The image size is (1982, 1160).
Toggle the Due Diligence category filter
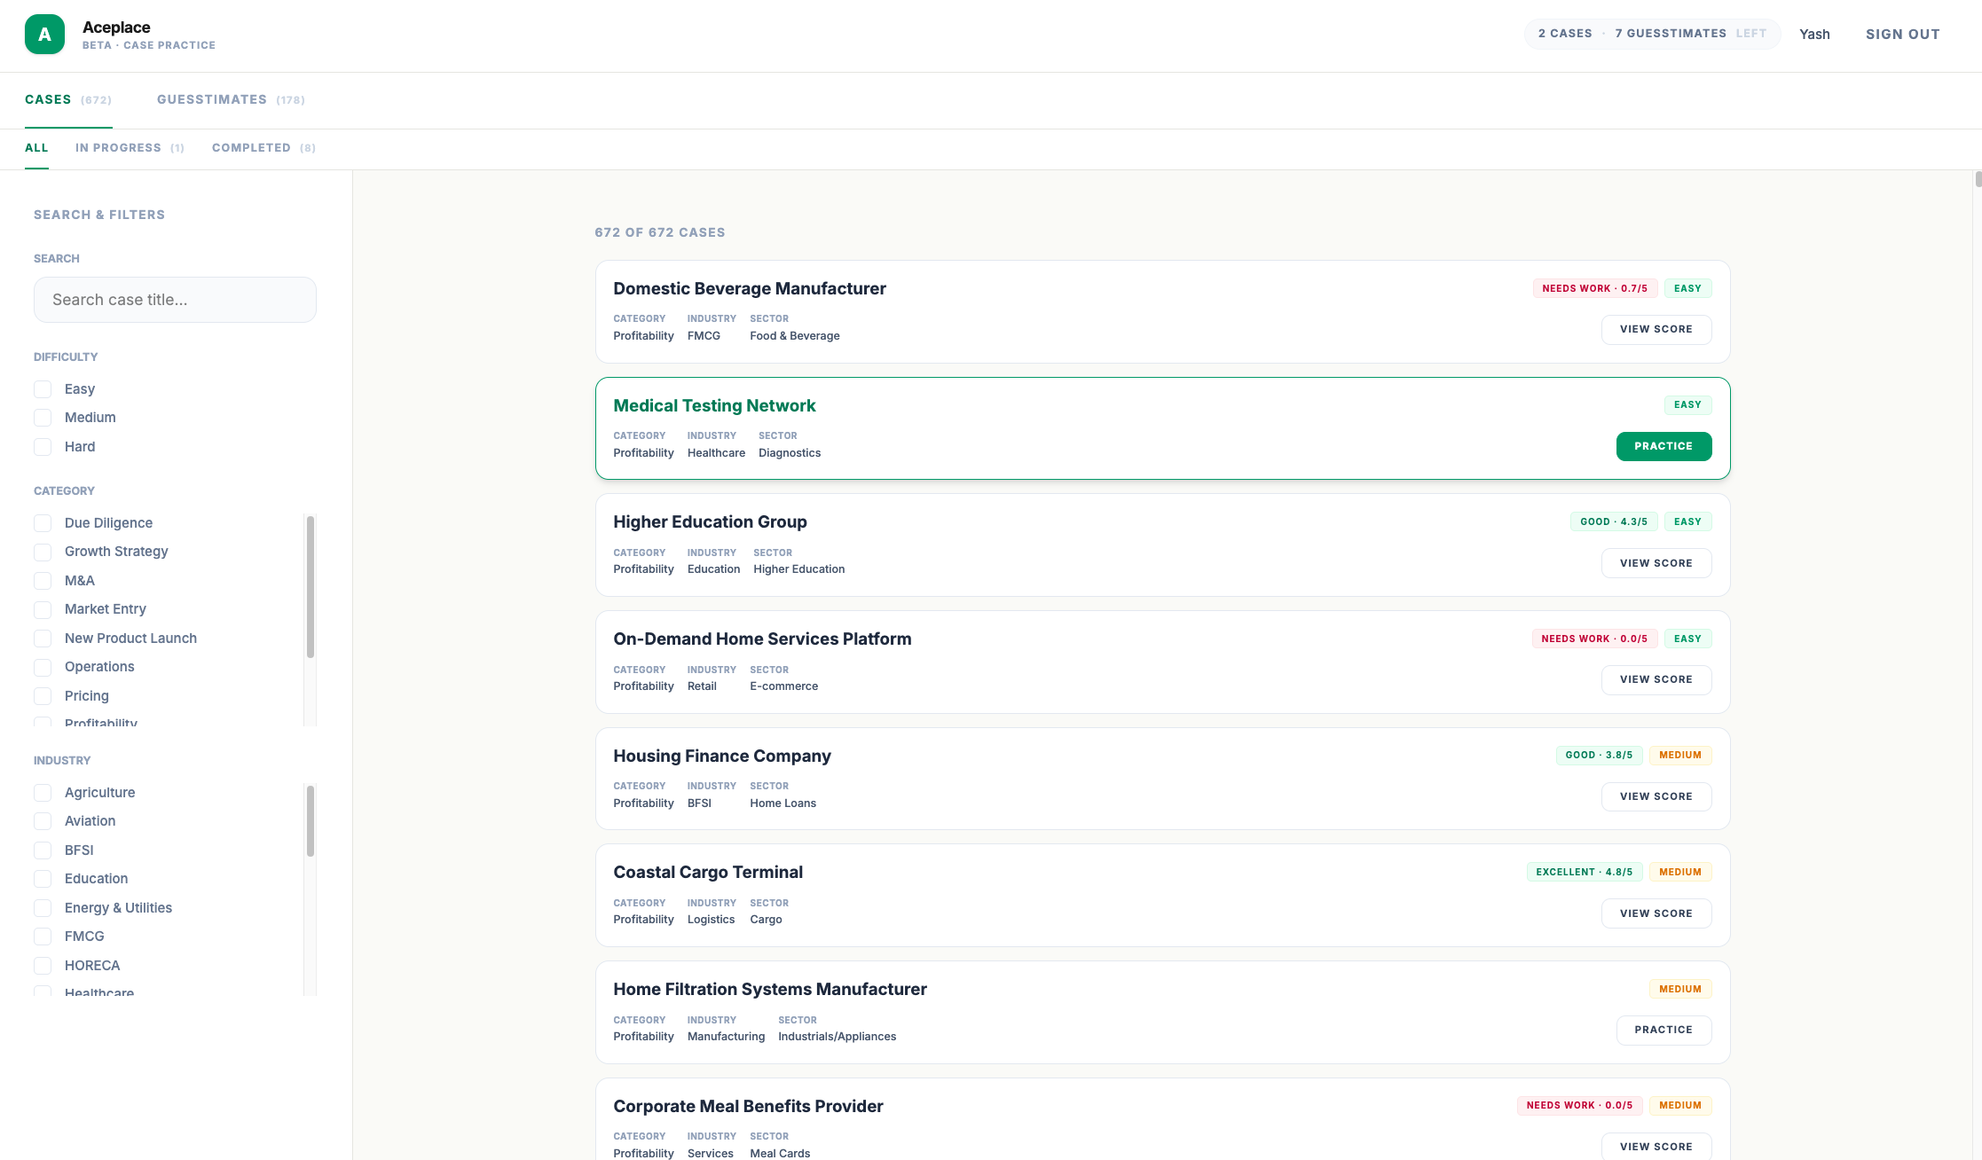43,523
